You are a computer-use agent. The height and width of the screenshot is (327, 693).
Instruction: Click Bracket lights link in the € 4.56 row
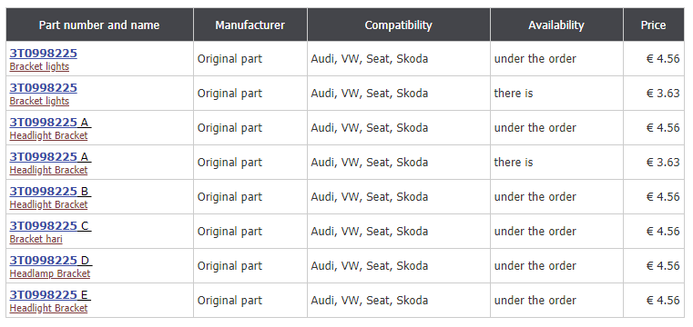[x=39, y=66]
